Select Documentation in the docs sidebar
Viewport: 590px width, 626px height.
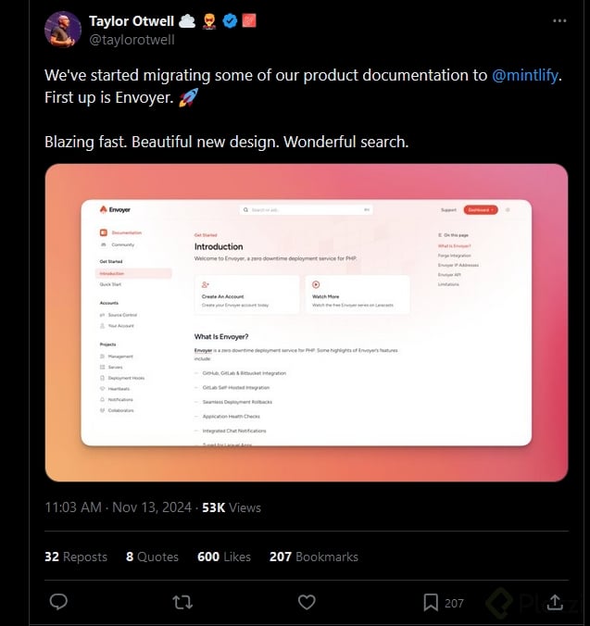coord(126,232)
